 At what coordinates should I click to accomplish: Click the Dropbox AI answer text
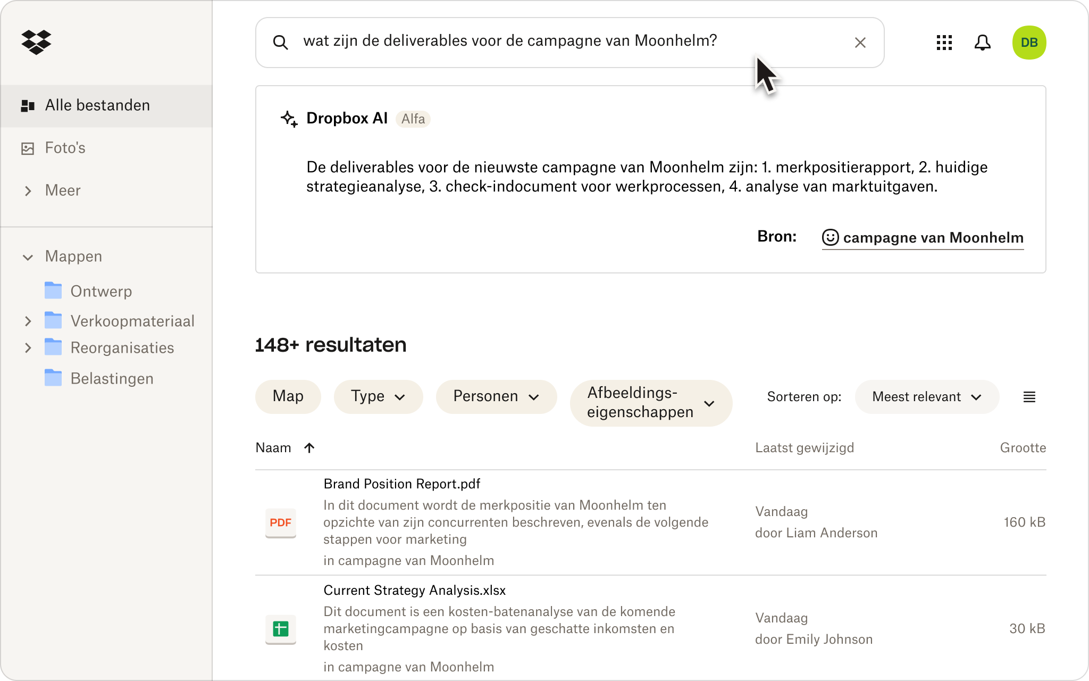click(647, 177)
